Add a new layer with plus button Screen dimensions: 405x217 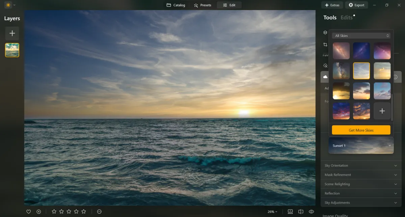click(x=12, y=33)
